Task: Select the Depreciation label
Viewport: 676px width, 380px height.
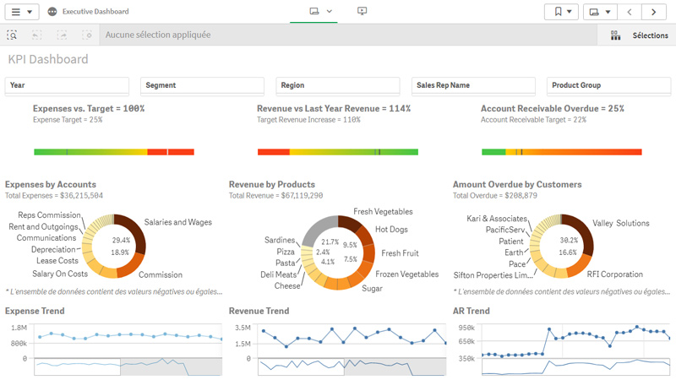Action: 53,249
